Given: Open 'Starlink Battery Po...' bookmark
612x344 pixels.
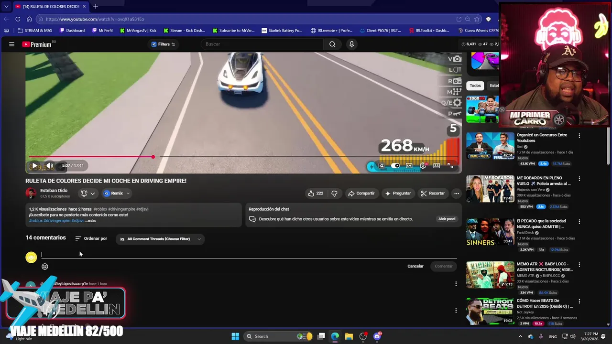Looking at the screenshot, I should coord(282,31).
